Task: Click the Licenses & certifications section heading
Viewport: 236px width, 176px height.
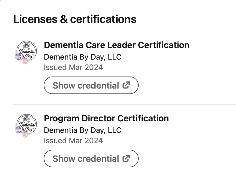Action: (x=75, y=19)
